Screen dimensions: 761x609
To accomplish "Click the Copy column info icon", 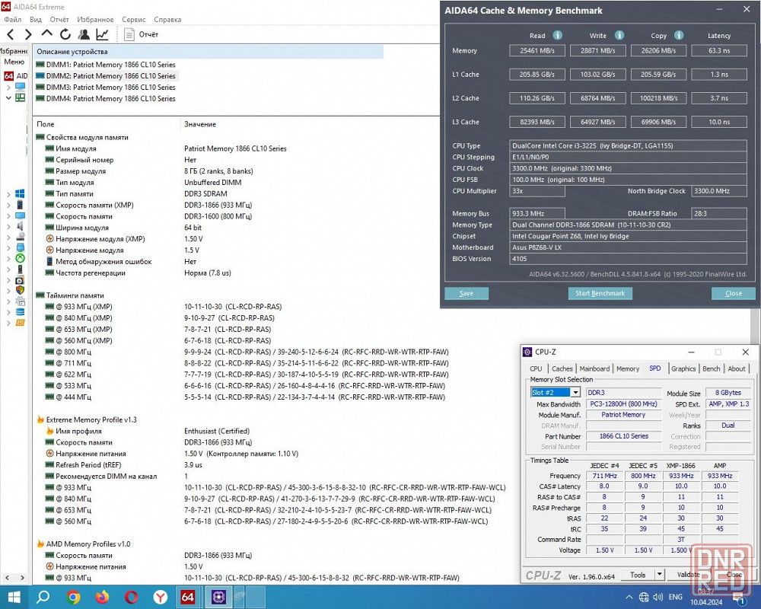I will click(x=680, y=36).
